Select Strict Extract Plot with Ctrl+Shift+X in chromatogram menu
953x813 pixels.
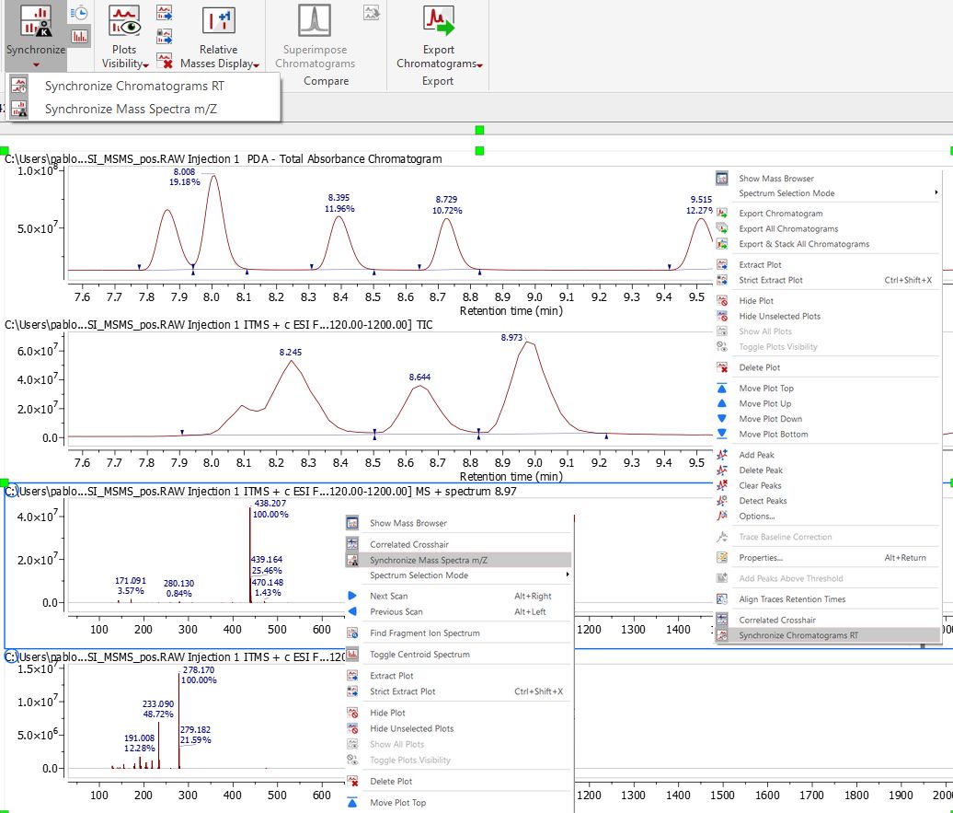827,280
